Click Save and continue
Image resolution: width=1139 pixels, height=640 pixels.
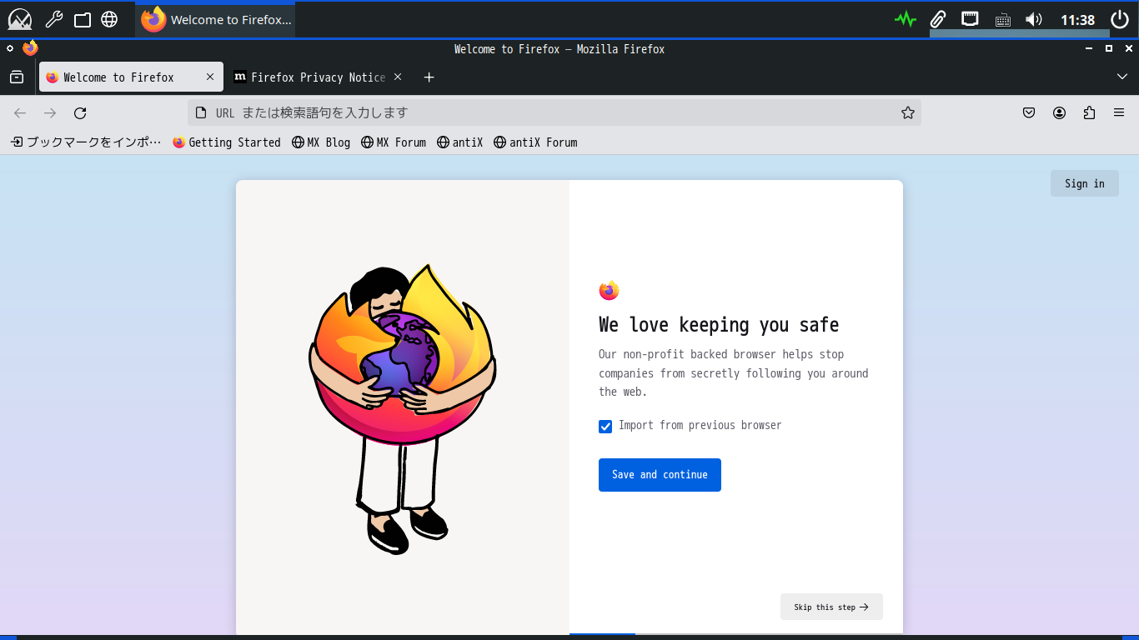pyautogui.click(x=660, y=475)
